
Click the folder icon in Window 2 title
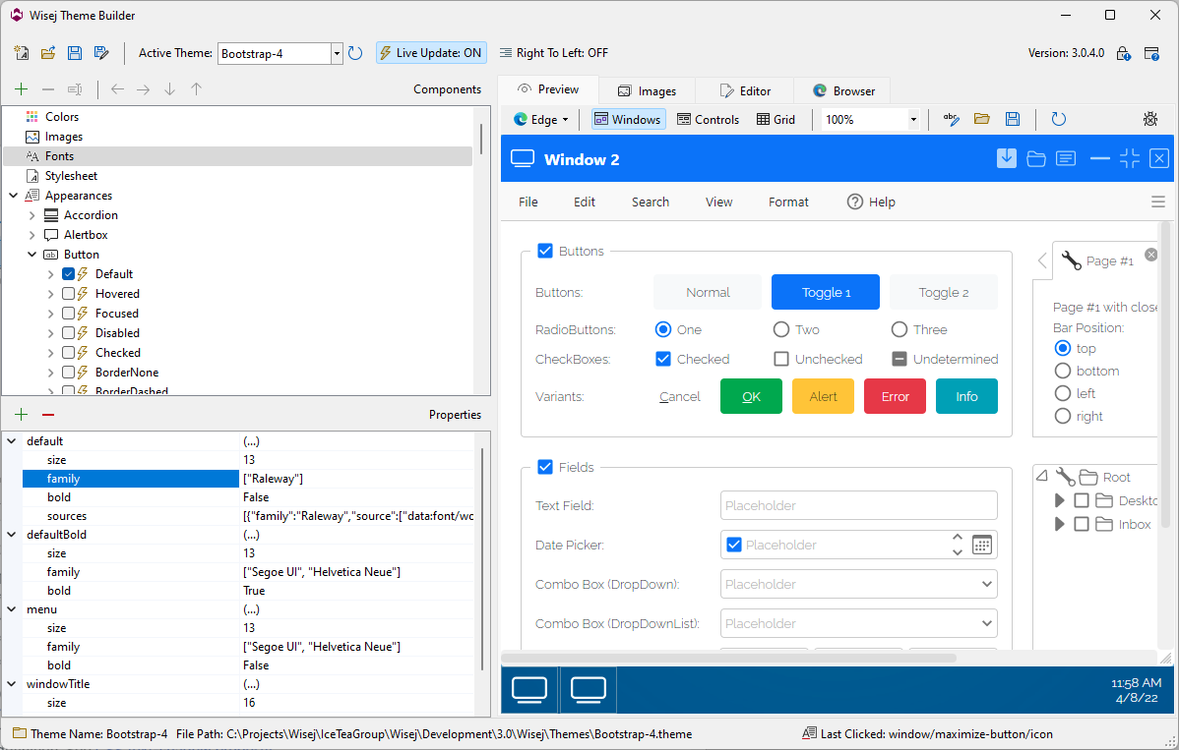[1036, 158]
